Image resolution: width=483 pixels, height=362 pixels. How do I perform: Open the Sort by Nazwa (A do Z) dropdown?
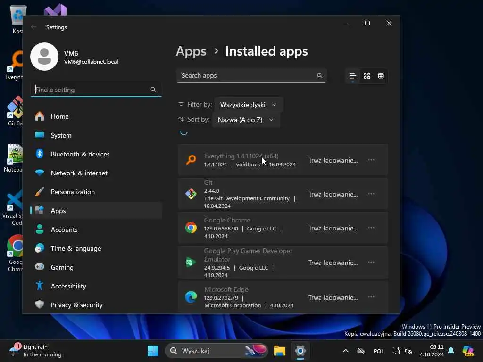(x=246, y=120)
